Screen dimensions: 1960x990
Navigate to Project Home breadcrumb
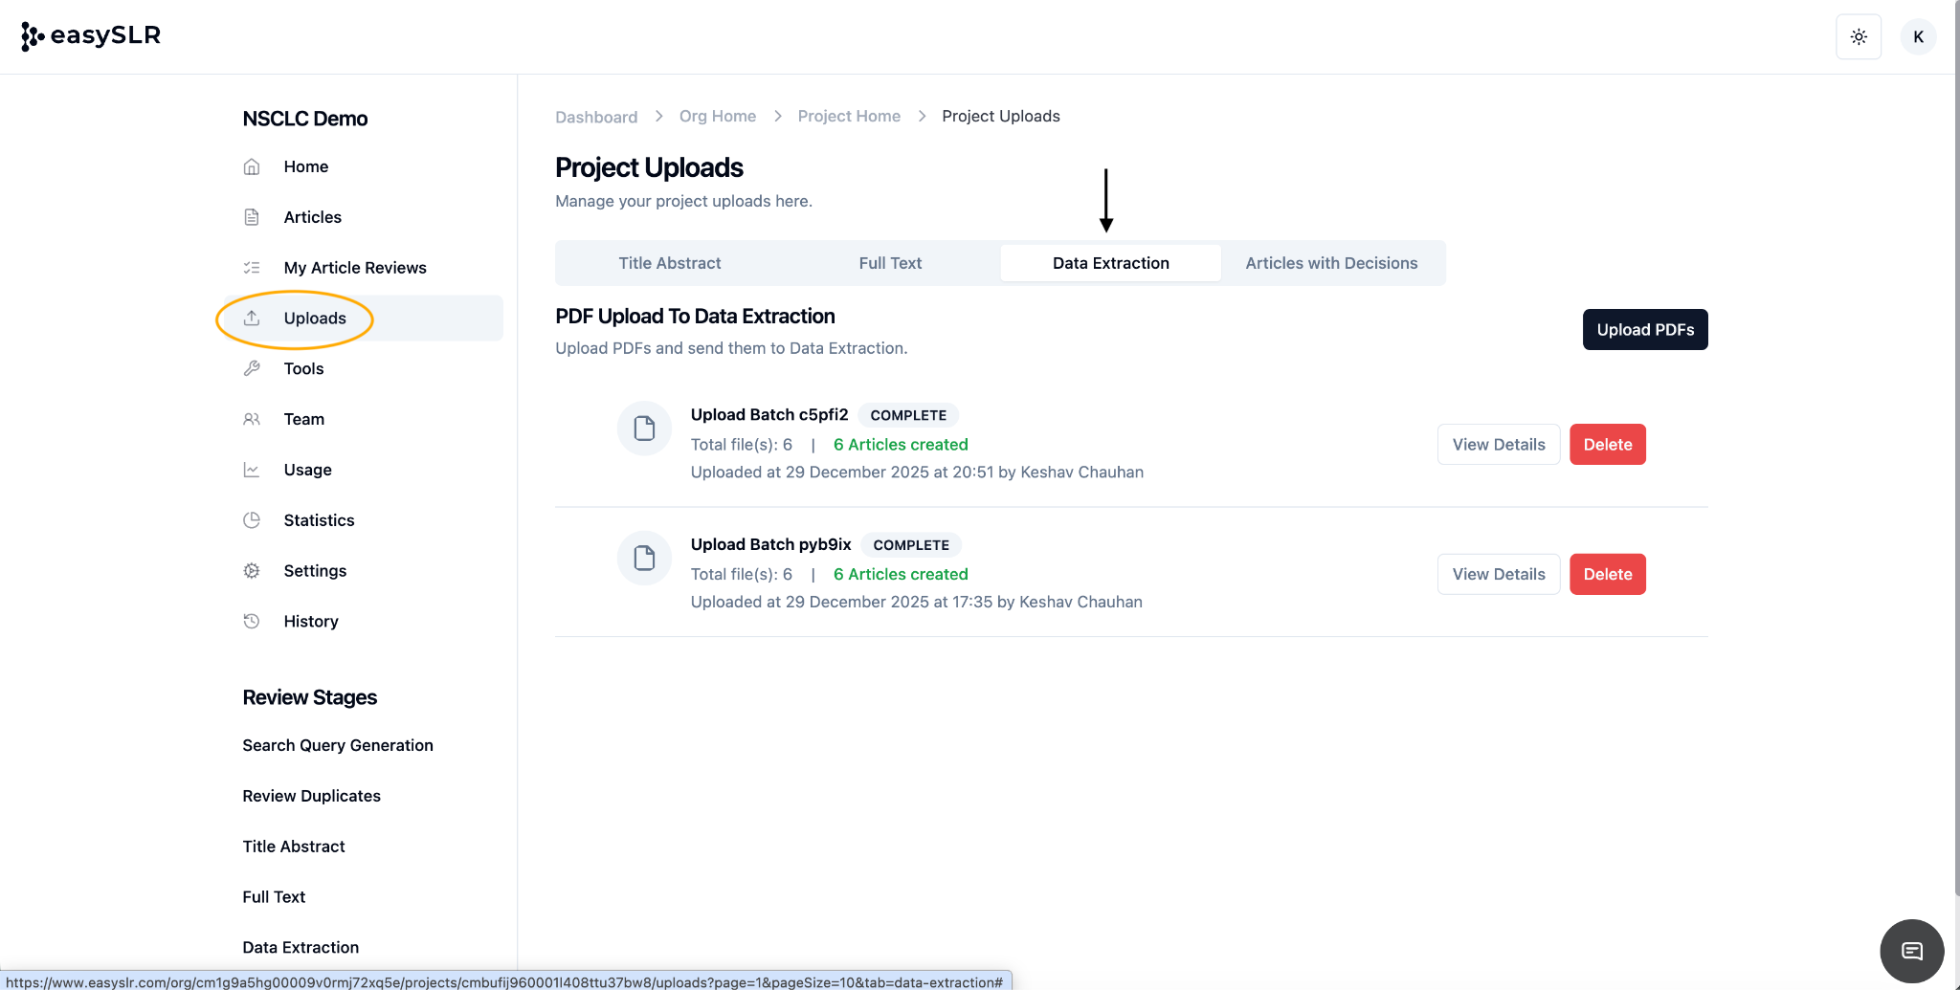click(x=848, y=116)
